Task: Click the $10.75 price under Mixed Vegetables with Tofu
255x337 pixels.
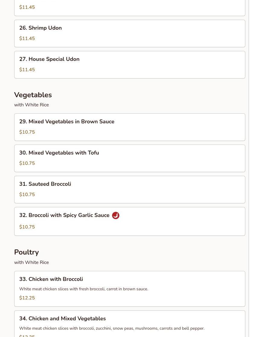Action: pyautogui.click(x=27, y=163)
